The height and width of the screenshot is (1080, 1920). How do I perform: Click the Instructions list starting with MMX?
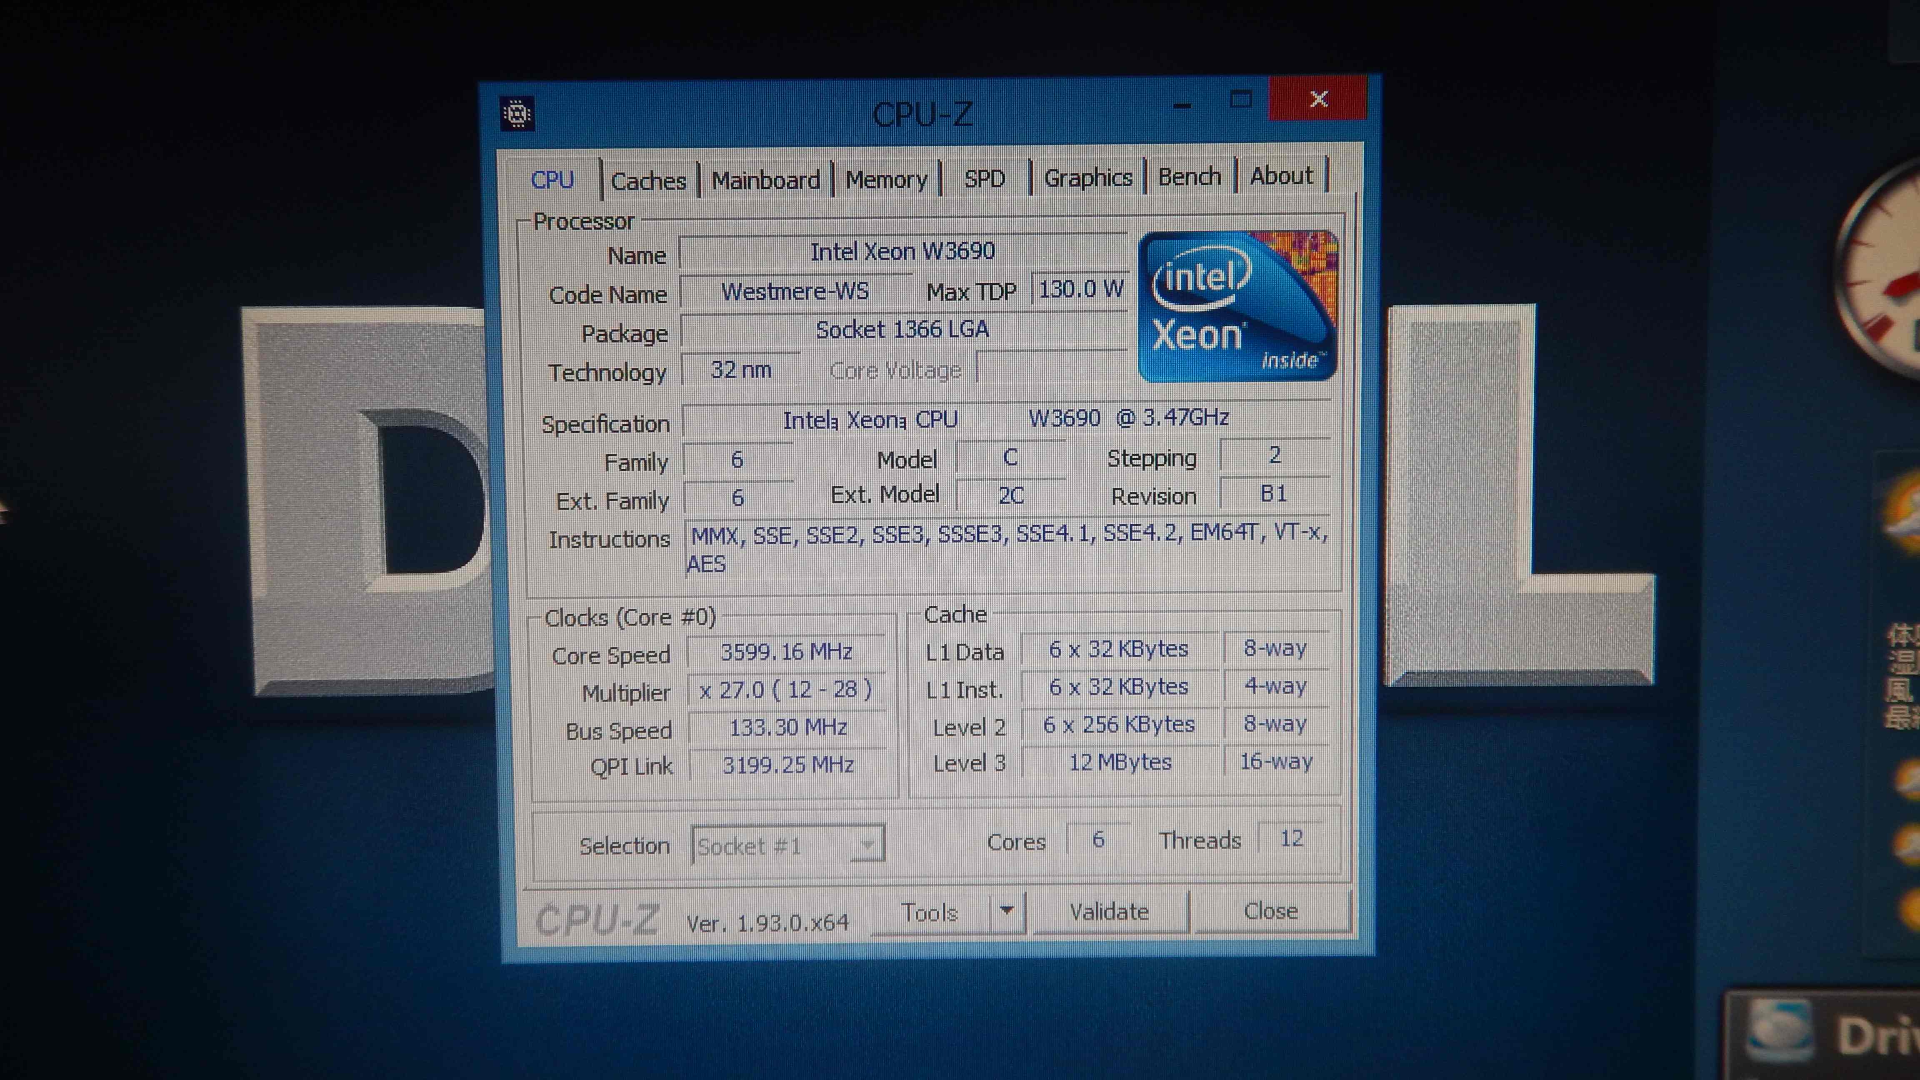(1007, 549)
